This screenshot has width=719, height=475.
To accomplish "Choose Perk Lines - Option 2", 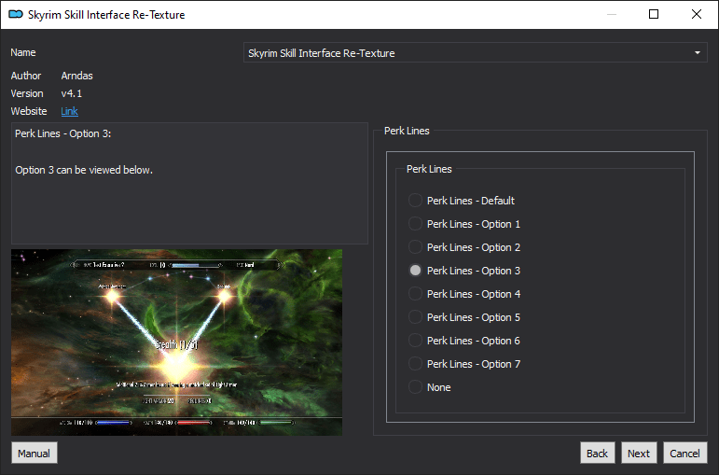I will click(x=415, y=247).
